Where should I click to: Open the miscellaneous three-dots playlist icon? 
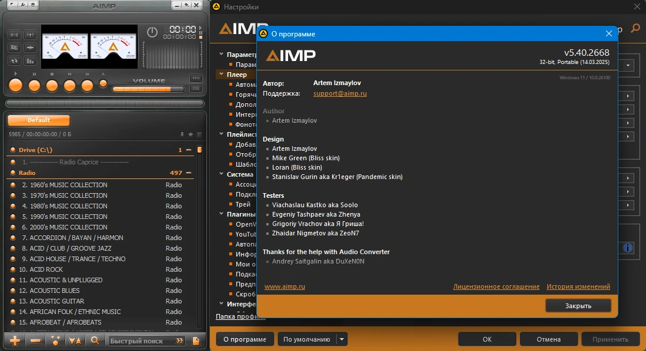click(x=55, y=340)
